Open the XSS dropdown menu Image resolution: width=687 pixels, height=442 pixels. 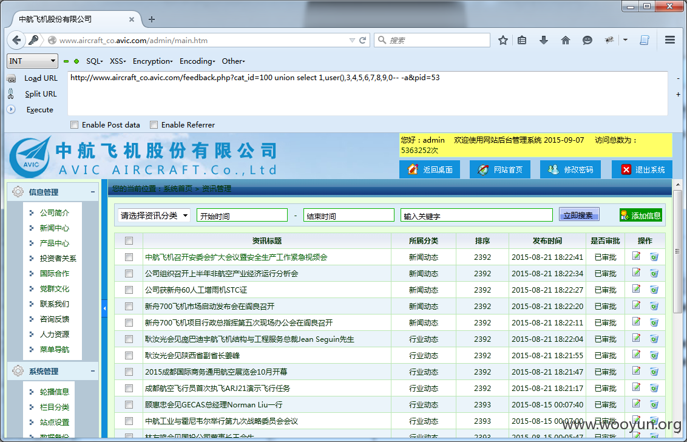(117, 61)
